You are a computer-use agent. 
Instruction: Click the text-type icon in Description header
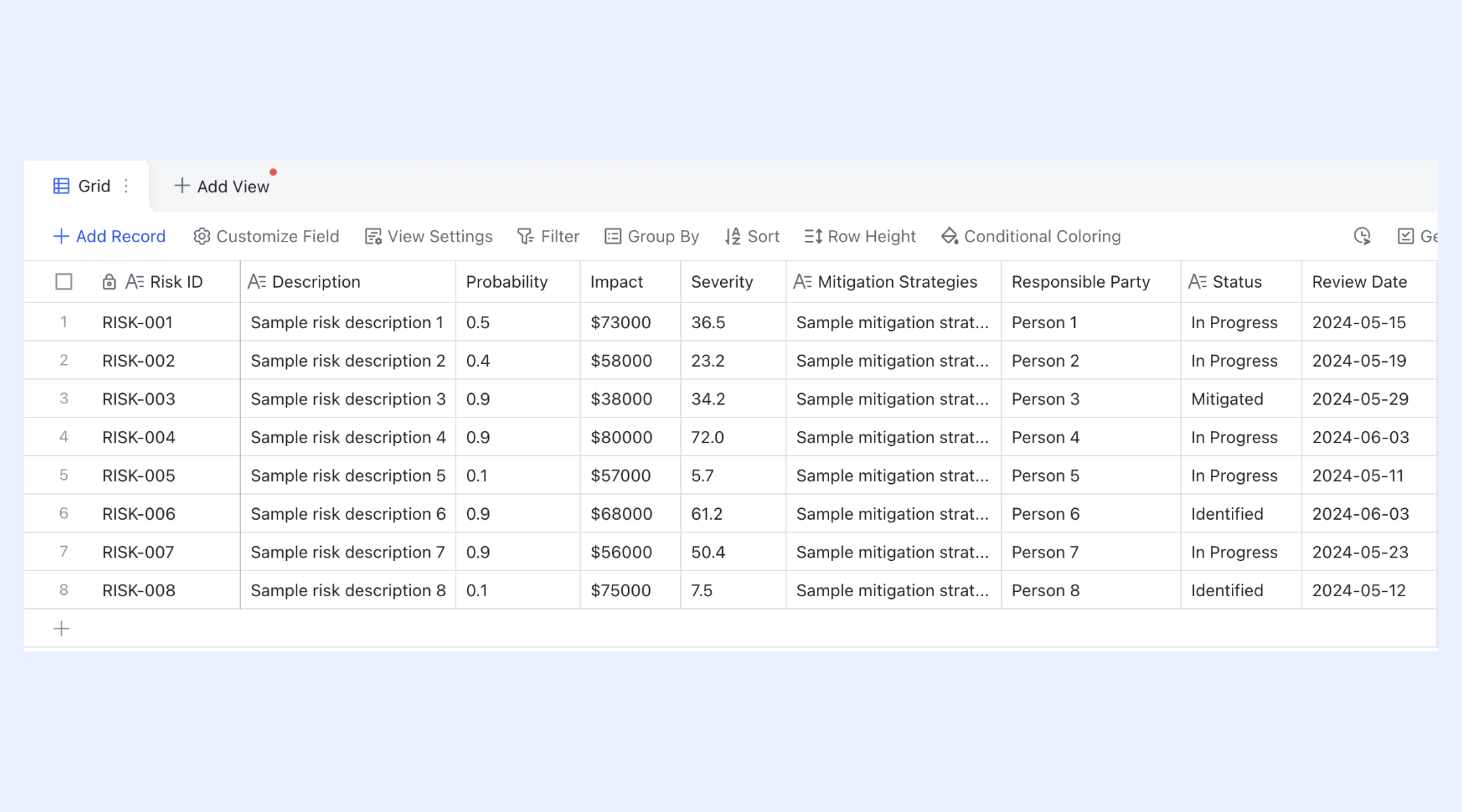pos(257,281)
